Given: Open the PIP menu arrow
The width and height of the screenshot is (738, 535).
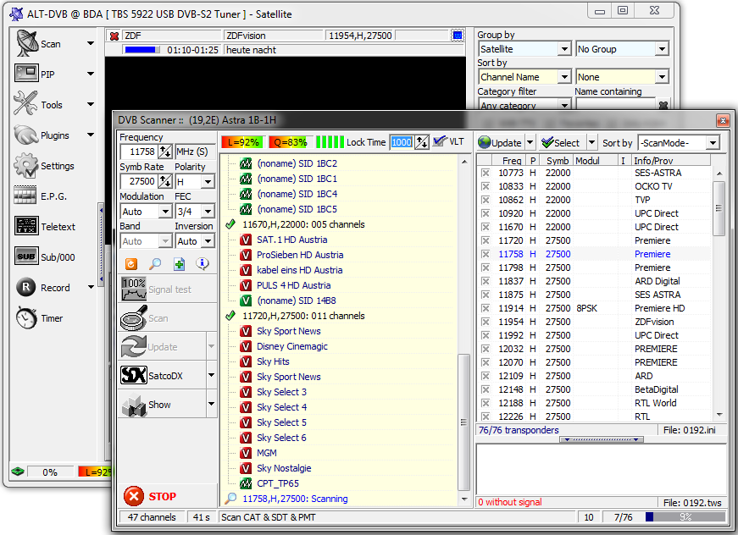Looking at the screenshot, I should pos(91,74).
